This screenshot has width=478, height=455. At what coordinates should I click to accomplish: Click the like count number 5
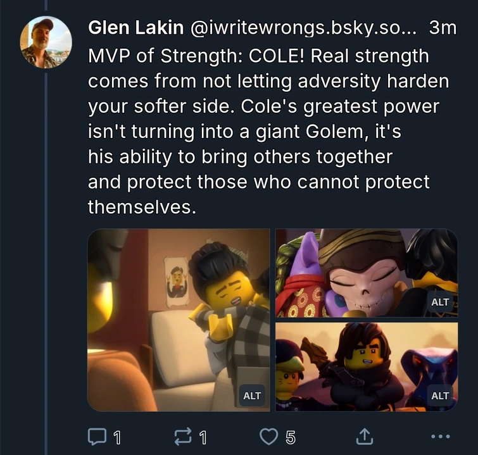pos(291,438)
